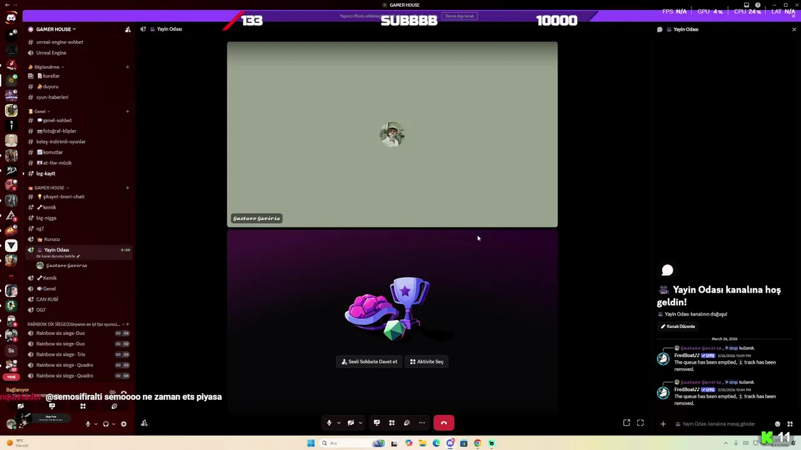Open user settings gear icon
This screenshot has width=801, height=450.
[x=124, y=424]
